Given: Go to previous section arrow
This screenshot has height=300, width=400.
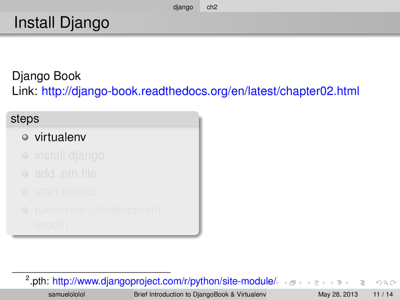Looking at the screenshot, I should (332, 283).
